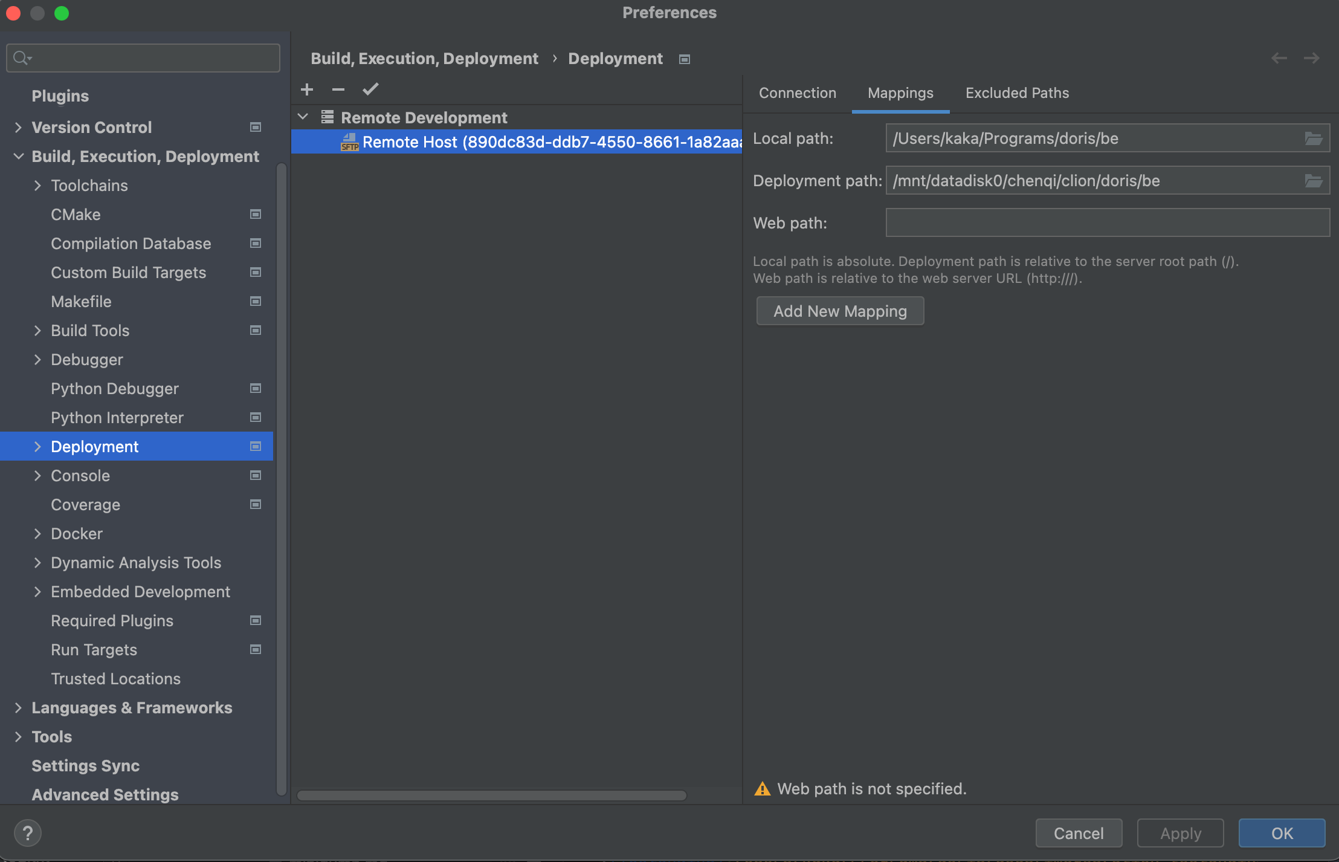Click the use-as-default checkmark icon
Screen dimensions: 1339x862
click(x=370, y=89)
